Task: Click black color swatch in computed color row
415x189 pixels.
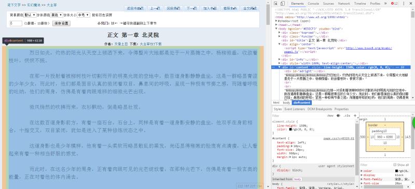Action: (x=396, y=171)
